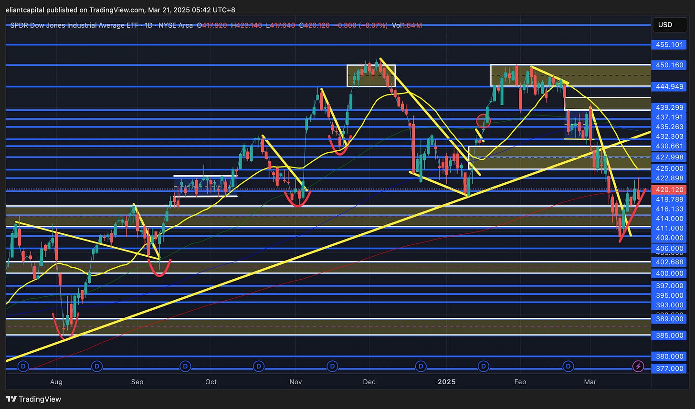Click the D marker between Oct and Nov
The width and height of the screenshot is (695, 409).
[259, 367]
